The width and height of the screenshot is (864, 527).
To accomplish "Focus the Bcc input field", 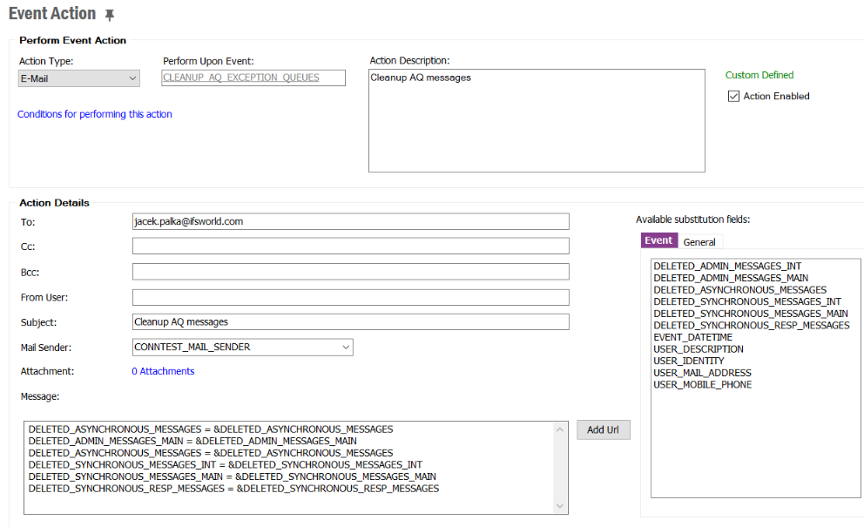I will pos(350,272).
